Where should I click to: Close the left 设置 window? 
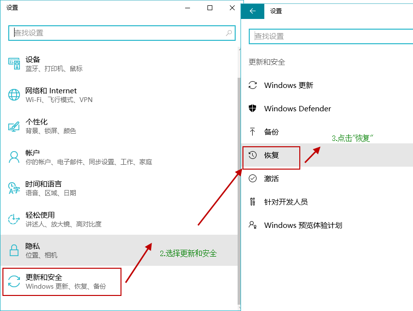[x=232, y=8]
